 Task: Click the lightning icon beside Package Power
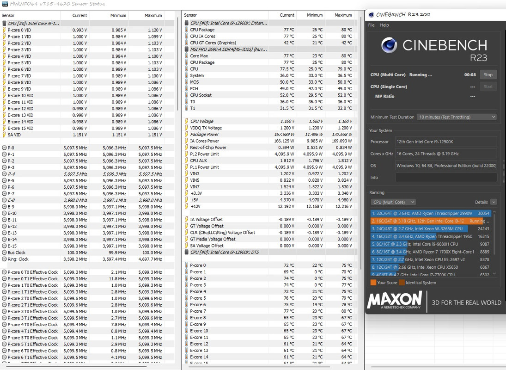[x=186, y=134]
